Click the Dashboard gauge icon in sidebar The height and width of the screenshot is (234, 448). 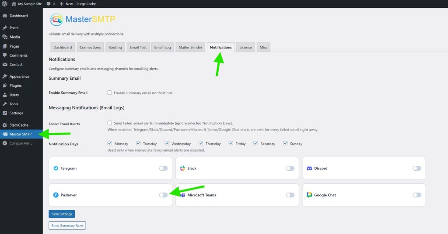pyautogui.click(x=4, y=16)
